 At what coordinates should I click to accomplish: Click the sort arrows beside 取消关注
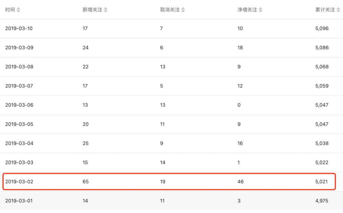click(183, 10)
